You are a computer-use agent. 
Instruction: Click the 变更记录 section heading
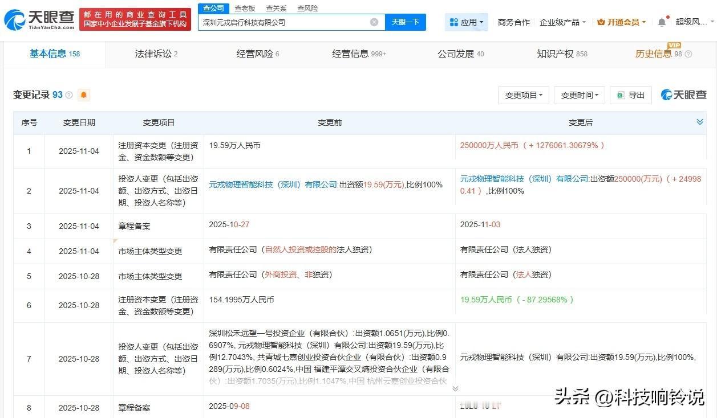coord(31,95)
